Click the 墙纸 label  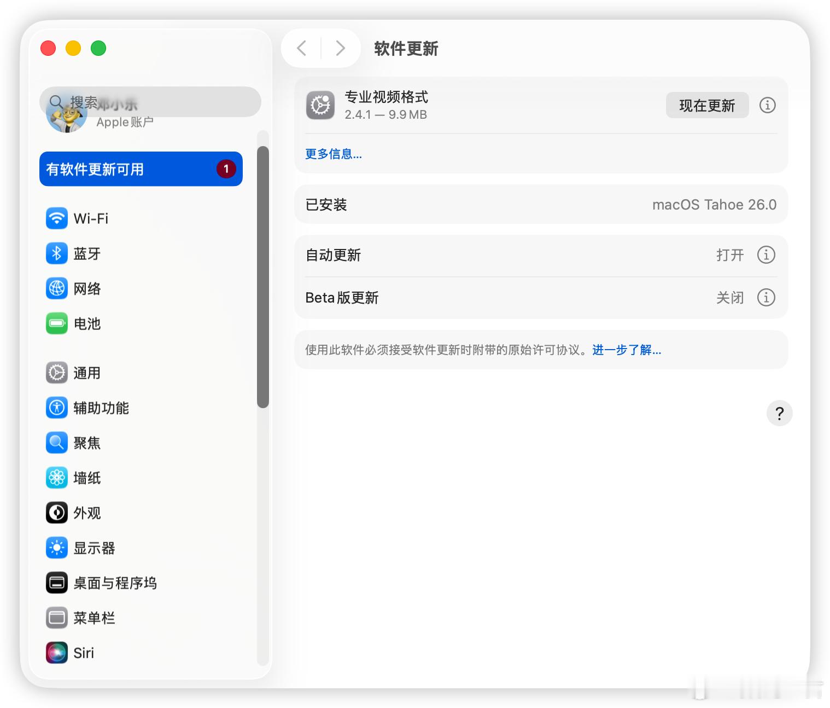coord(87,478)
